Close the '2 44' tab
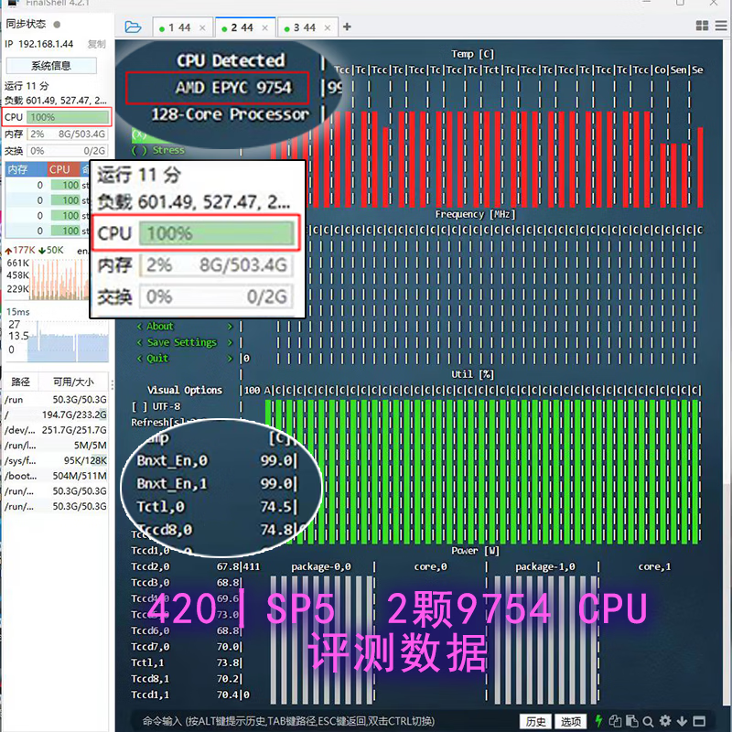The width and height of the screenshot is (732, 732). 264,28
